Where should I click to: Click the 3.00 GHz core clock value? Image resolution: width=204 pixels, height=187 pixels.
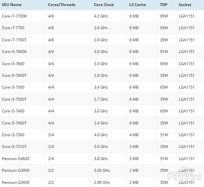pos(102,170)
